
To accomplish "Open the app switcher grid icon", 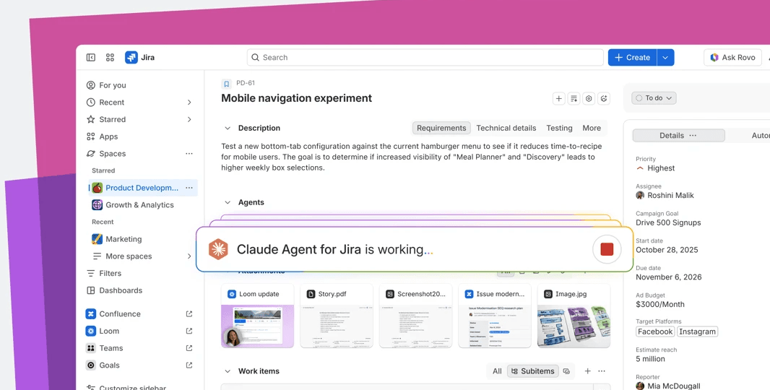I will coord(110,58).
